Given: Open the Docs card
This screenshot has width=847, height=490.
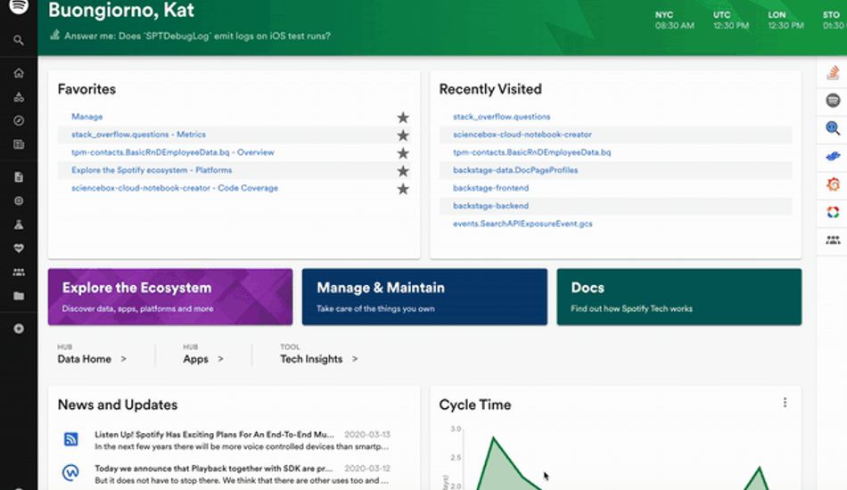Looking at the screenshot, I should click(679, 297).
